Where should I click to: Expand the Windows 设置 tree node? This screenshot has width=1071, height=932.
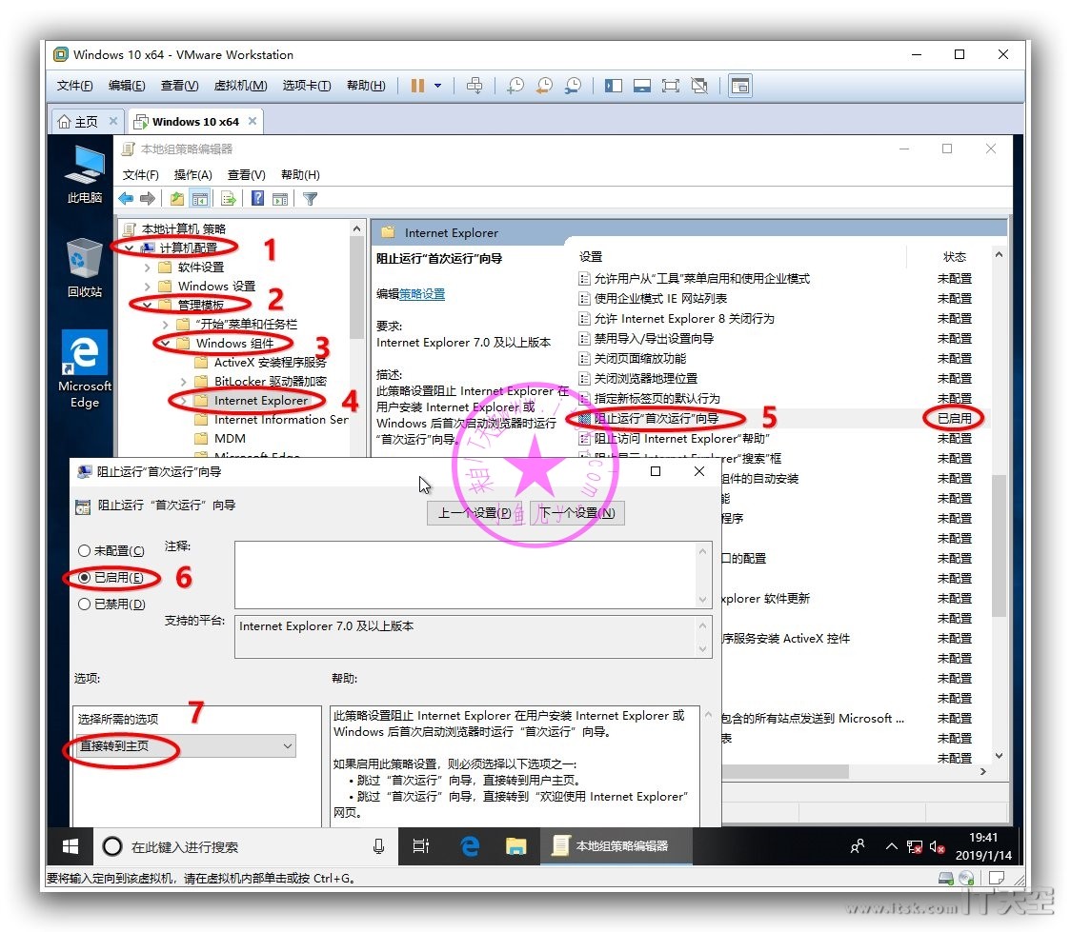[x=148, y=286]
